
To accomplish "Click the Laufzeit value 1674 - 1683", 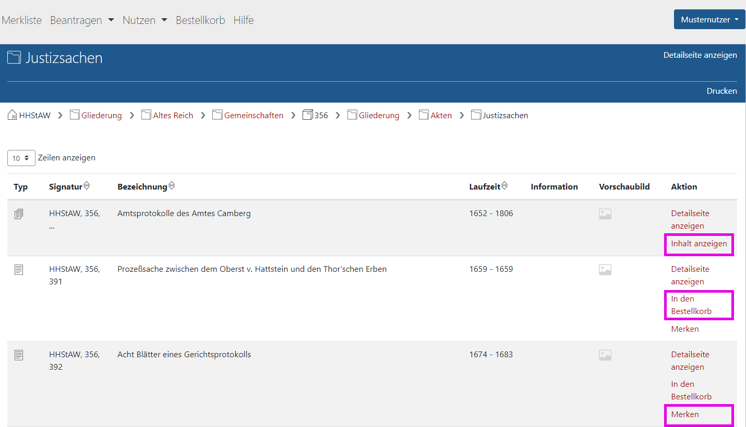I will click(x=491, y=354).
